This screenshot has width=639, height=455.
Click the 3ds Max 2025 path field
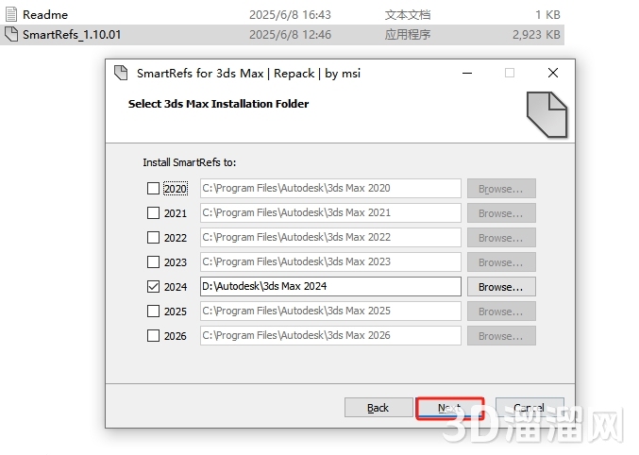(330, 312)
